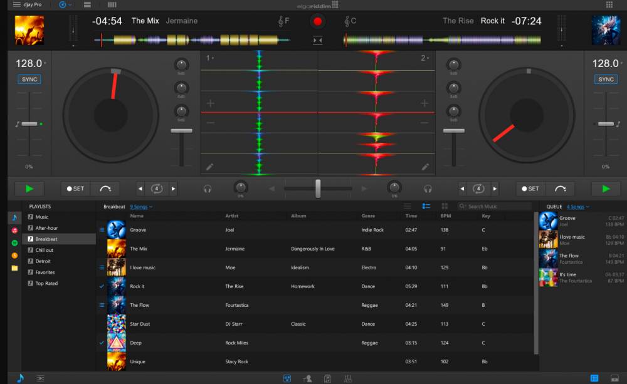The width and height of the screenshot is (627, 384).
Task: Select the Groove thumbnail in the queue
Action: click(548, 221)
